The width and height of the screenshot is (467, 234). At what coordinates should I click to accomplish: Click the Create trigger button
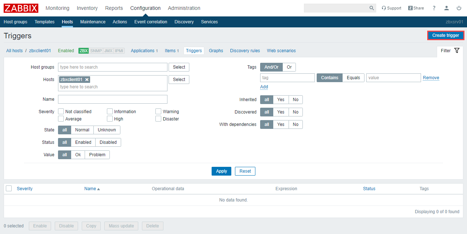(445, 35)
